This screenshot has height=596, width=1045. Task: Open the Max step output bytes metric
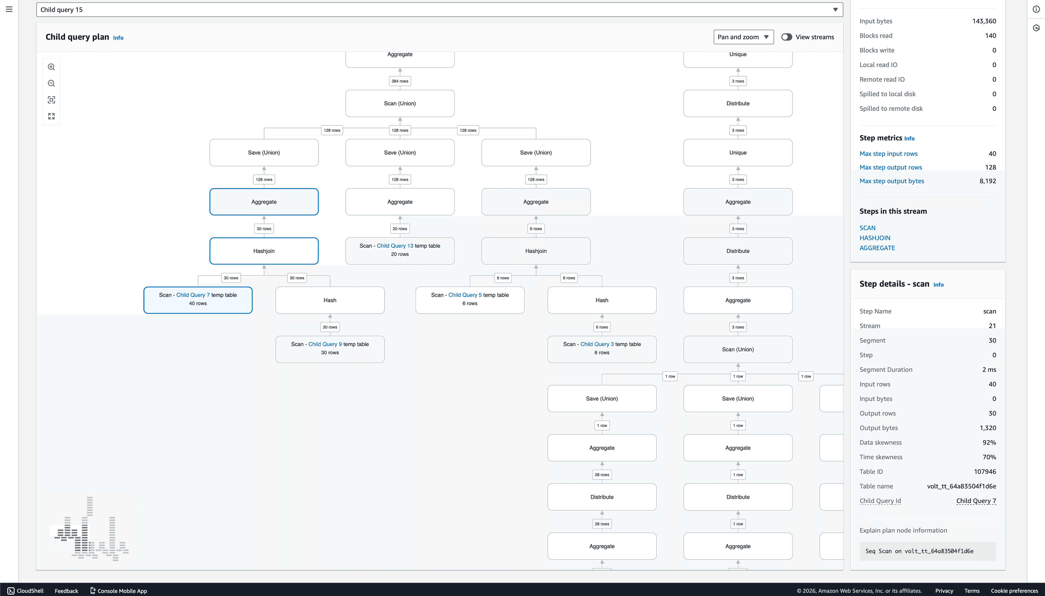point(892,181)
